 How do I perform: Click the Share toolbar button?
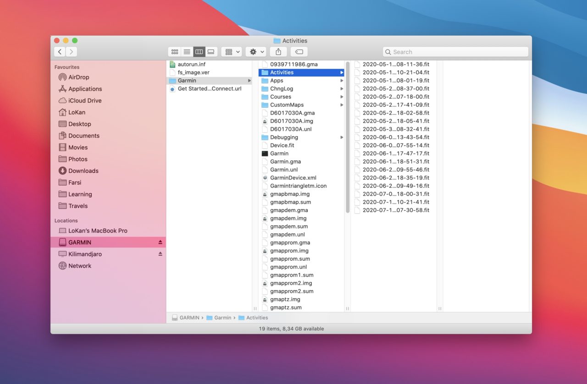click(278, 52)
